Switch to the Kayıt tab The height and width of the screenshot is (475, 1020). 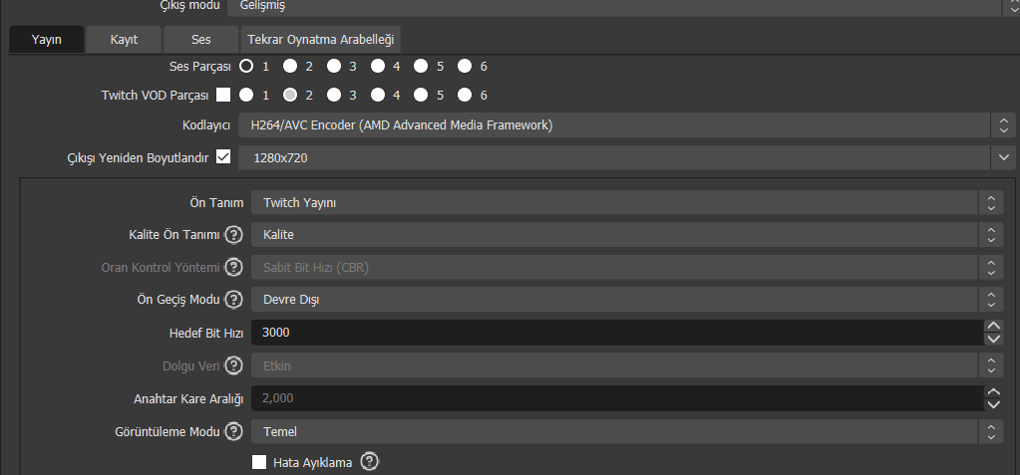(124, 40)
